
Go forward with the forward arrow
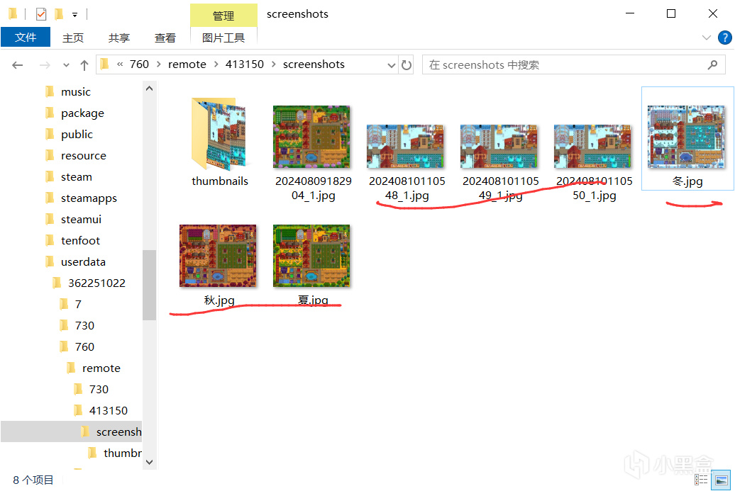pos(45,65)
